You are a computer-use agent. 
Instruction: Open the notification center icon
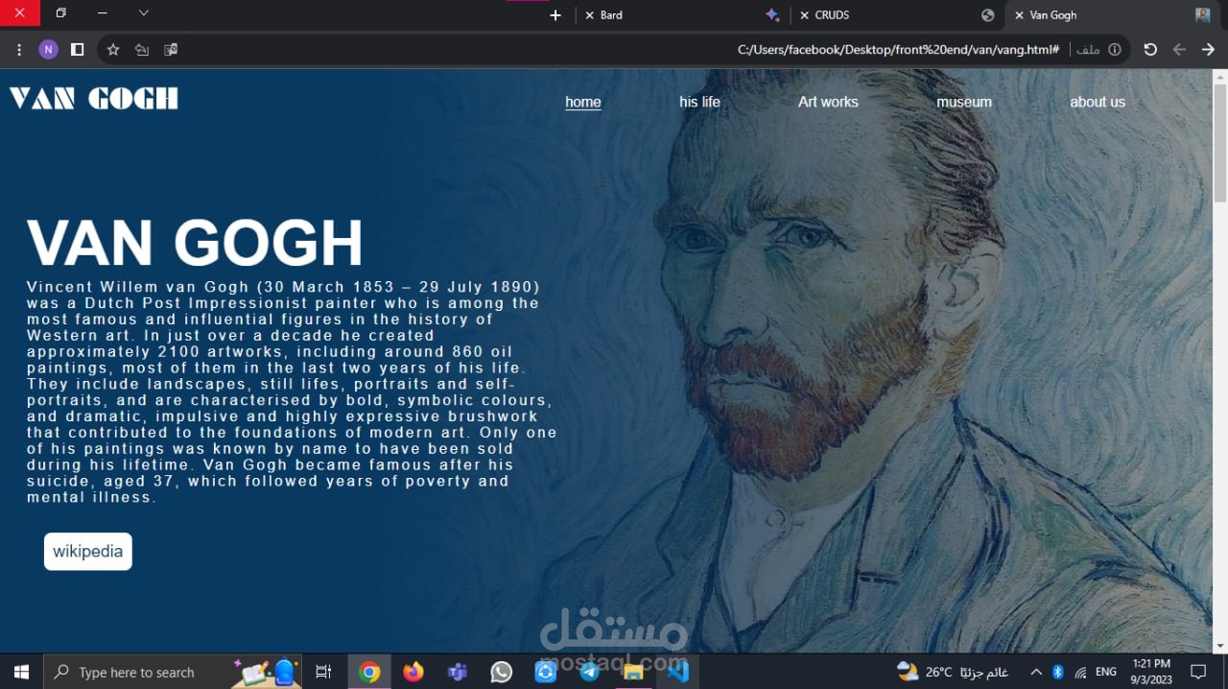coord(1198,672)
